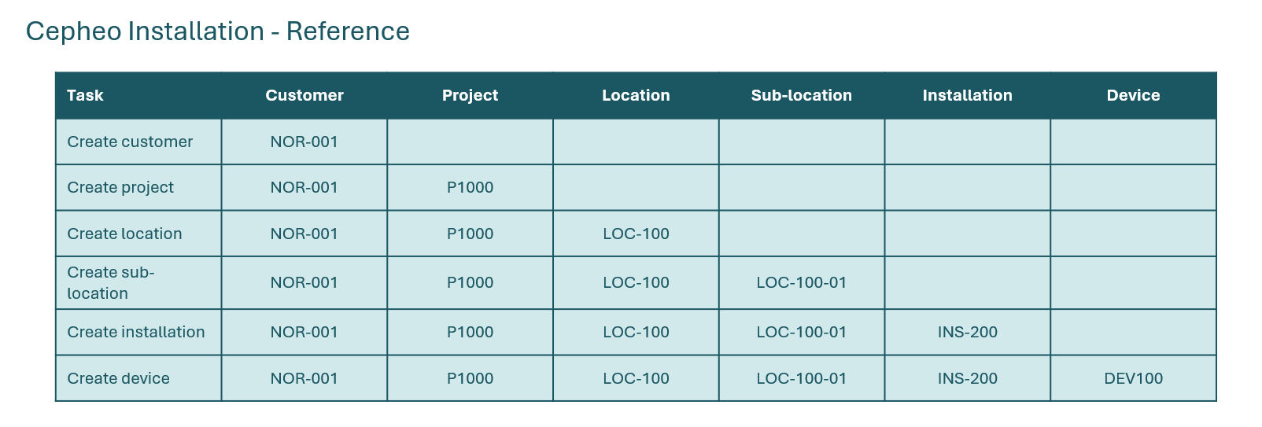Viewport: 1262px width, 427px height.
Task: Click the Project column header
Action: tap(470, 95)
